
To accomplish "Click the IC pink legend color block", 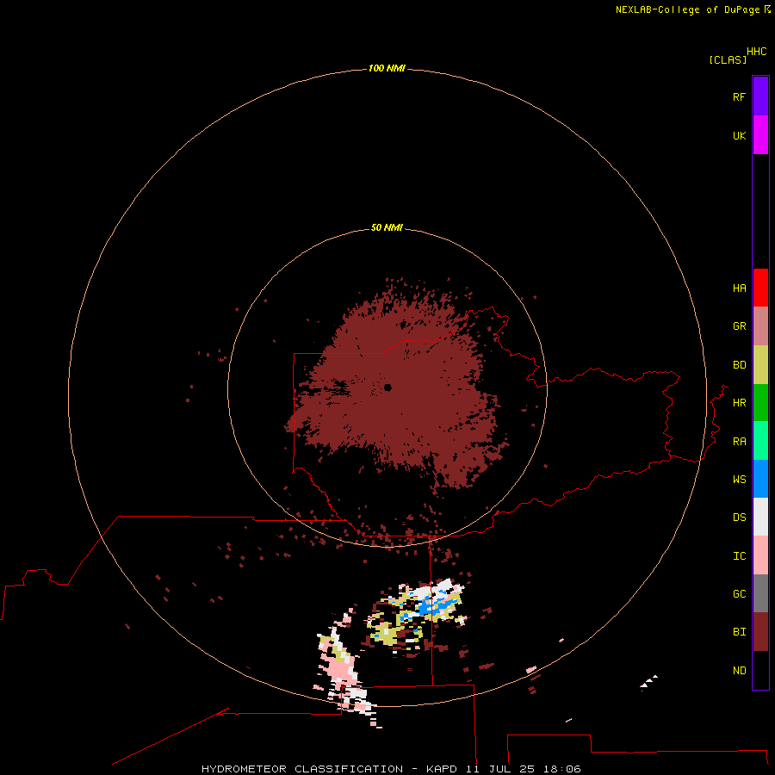I will [x=760, y=555].
